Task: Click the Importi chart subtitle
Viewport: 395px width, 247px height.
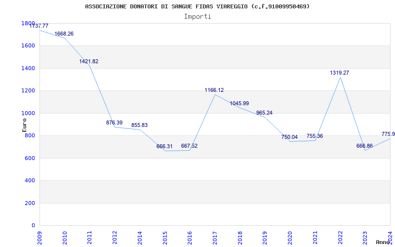Action: point(197,17)
